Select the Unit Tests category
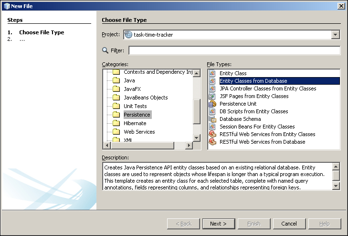Screen dimensions: 348x236 [x=135, y=106]
